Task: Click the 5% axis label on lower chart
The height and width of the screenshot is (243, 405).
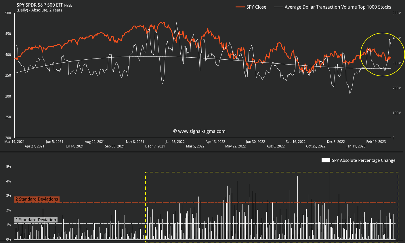Action: coord(9,167)
